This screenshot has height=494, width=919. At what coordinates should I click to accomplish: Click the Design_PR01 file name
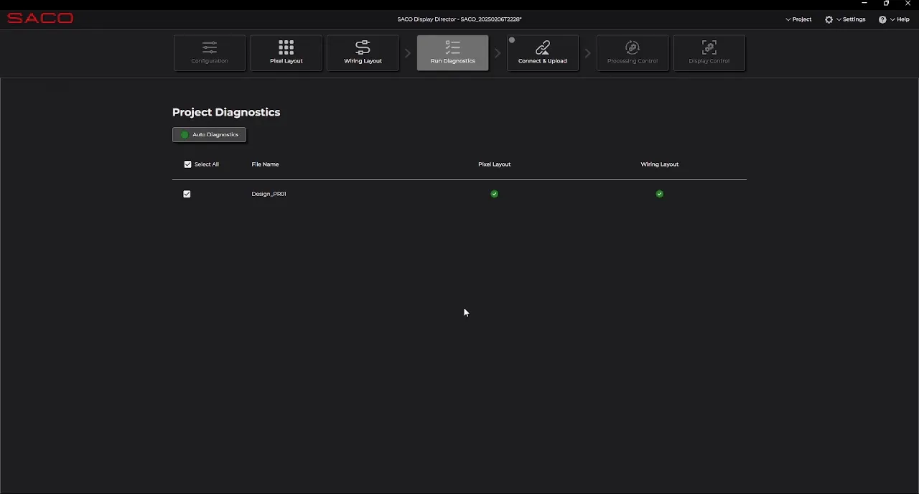coord(269,193)
